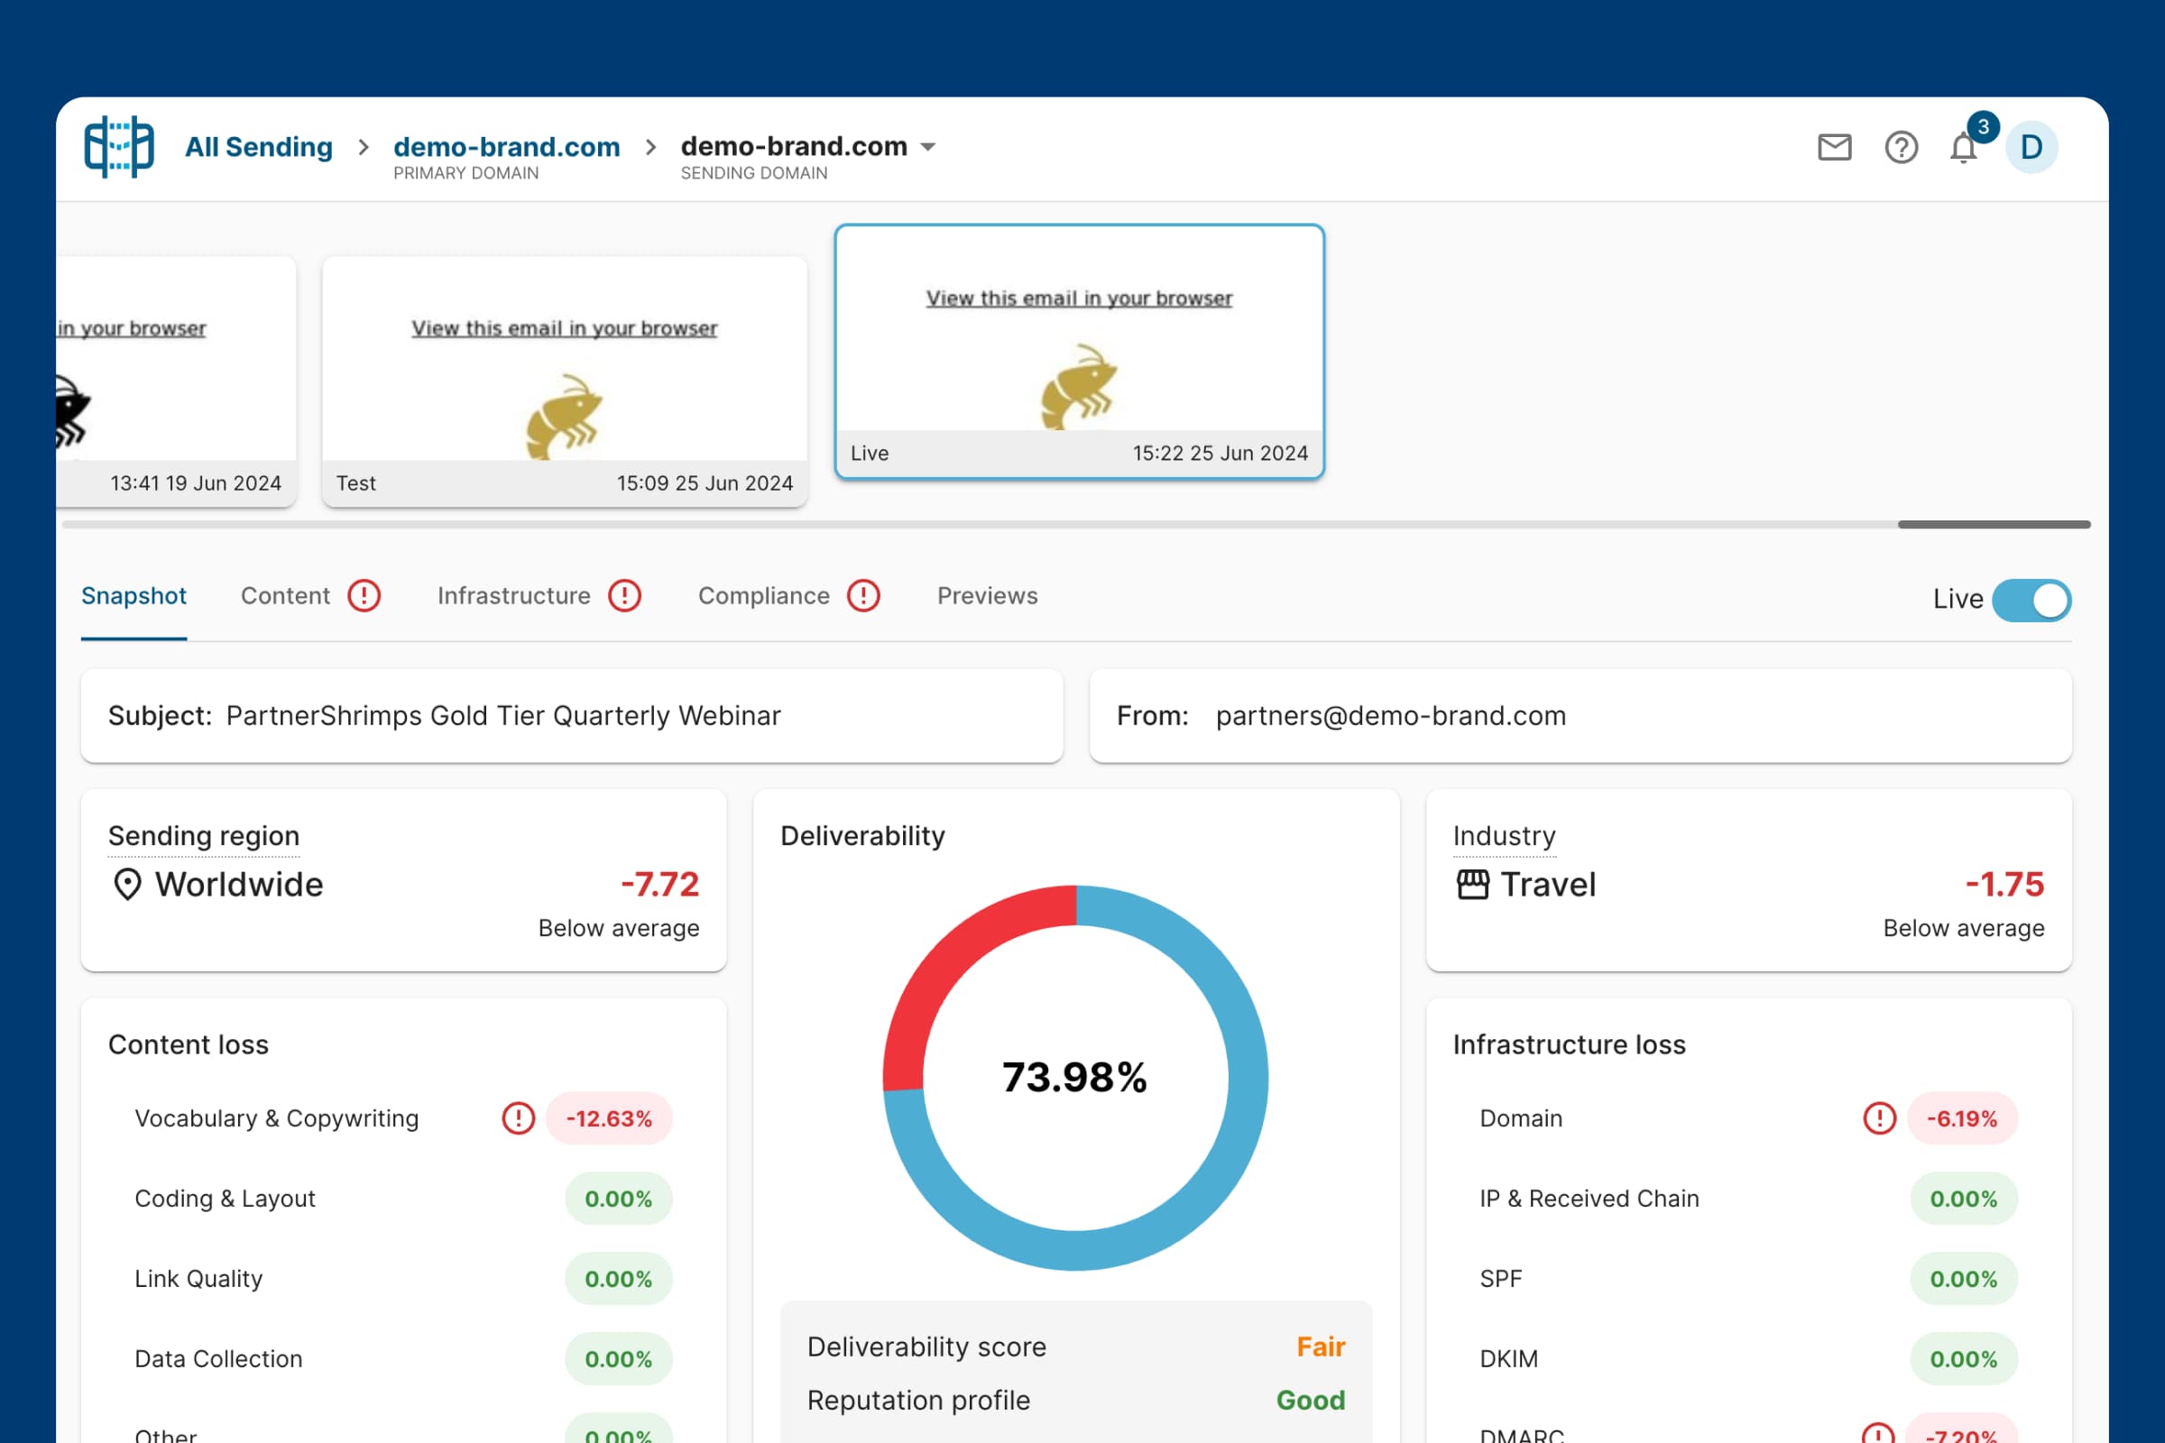
Task: Expand the sending domain dropdown arrow
Action: coord(929,147)
